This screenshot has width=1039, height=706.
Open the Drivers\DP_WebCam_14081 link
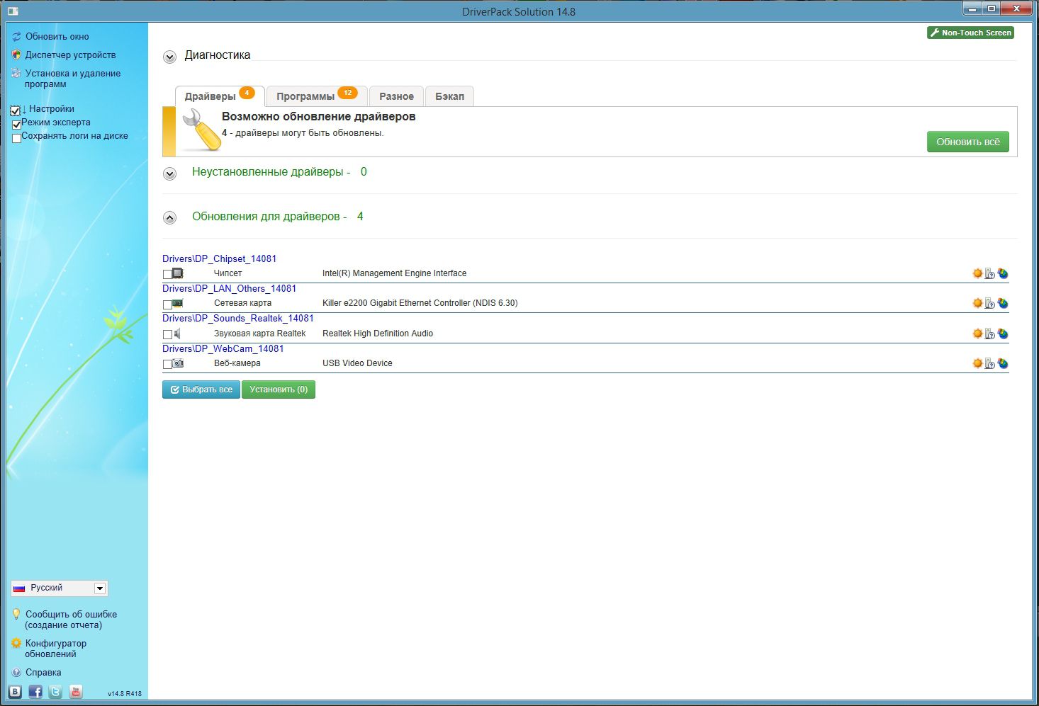point(223,348)
